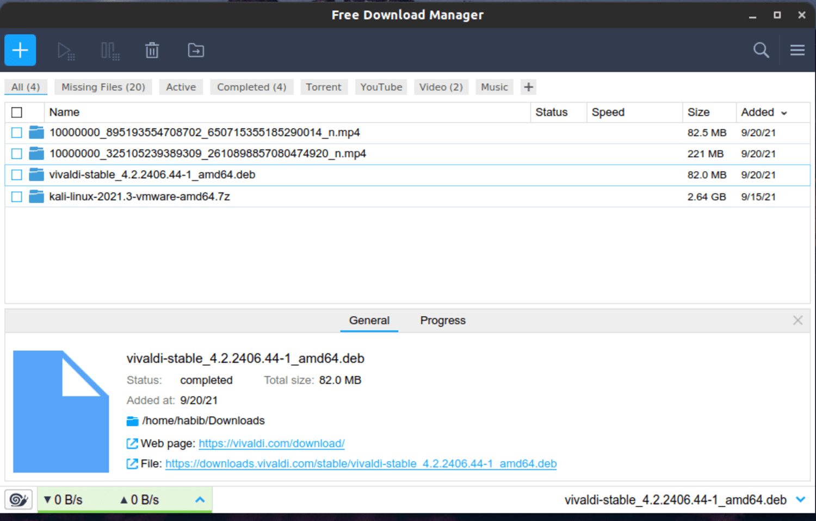
Task: Open the Downloads folder icon in details panel
Action: click(132, 421)
